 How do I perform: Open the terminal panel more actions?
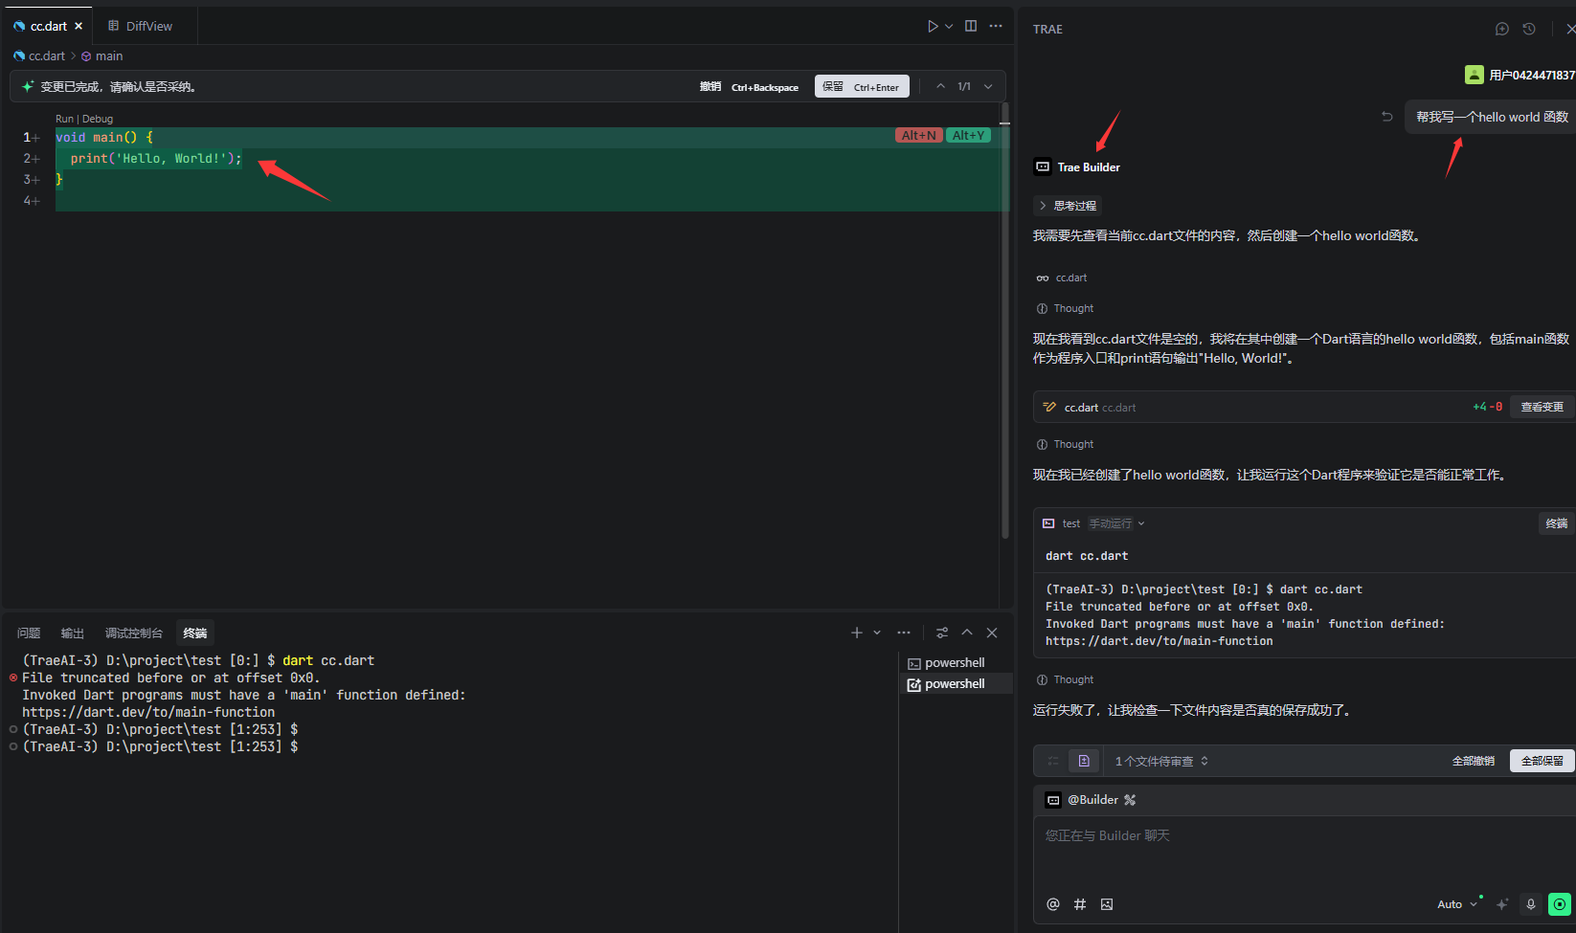[904, 633]
